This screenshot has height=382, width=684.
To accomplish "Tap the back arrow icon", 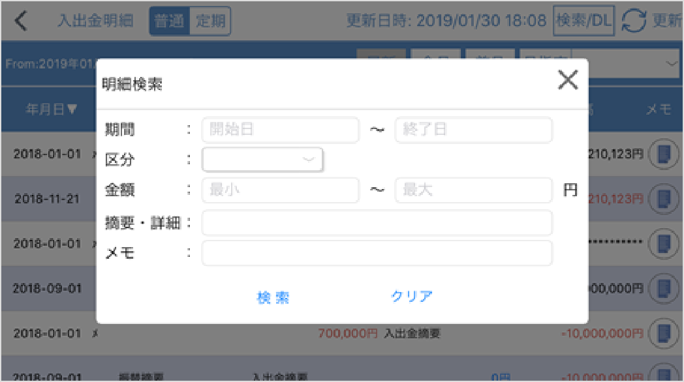I will pos(22,21).
